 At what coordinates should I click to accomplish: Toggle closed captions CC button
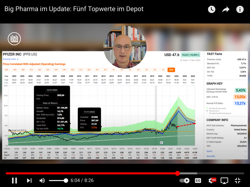(198, 181)
